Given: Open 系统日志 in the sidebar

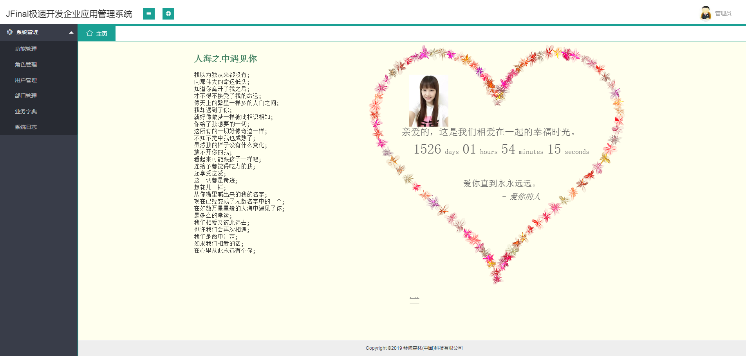Looking at the screenshot, I should coord(25,127).
